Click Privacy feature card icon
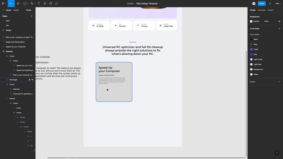283x159 pixels. pyautogui.click(x=138, y=26)
